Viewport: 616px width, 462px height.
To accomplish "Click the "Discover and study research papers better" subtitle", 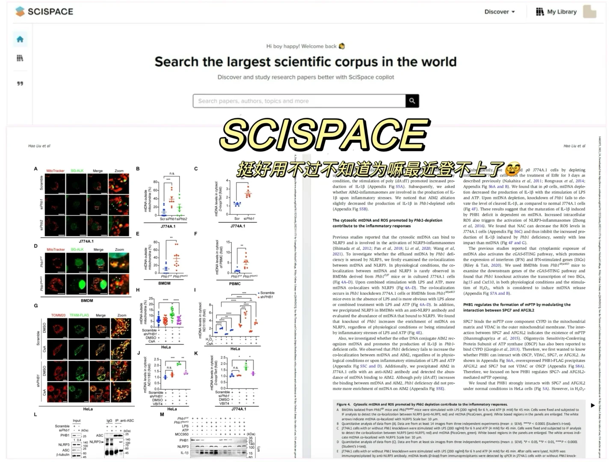I will pyautogui.click(x=306, y=77).
